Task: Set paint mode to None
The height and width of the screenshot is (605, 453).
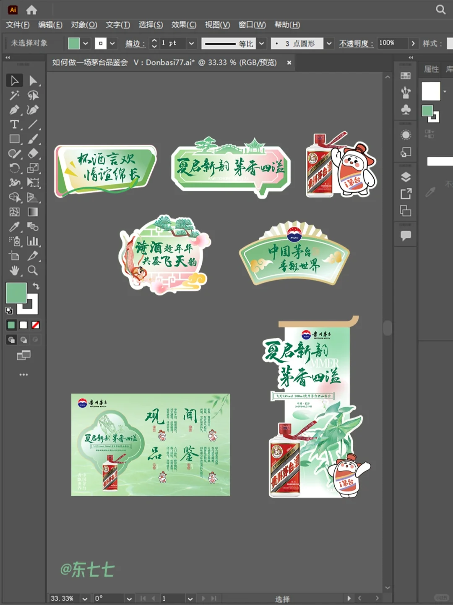Action: click(x=36, y=325)
